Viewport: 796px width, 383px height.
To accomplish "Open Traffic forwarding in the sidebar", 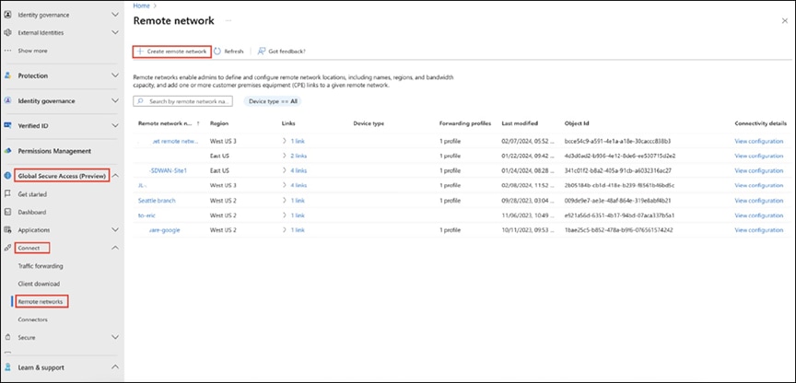I will [x=41, y=266].
